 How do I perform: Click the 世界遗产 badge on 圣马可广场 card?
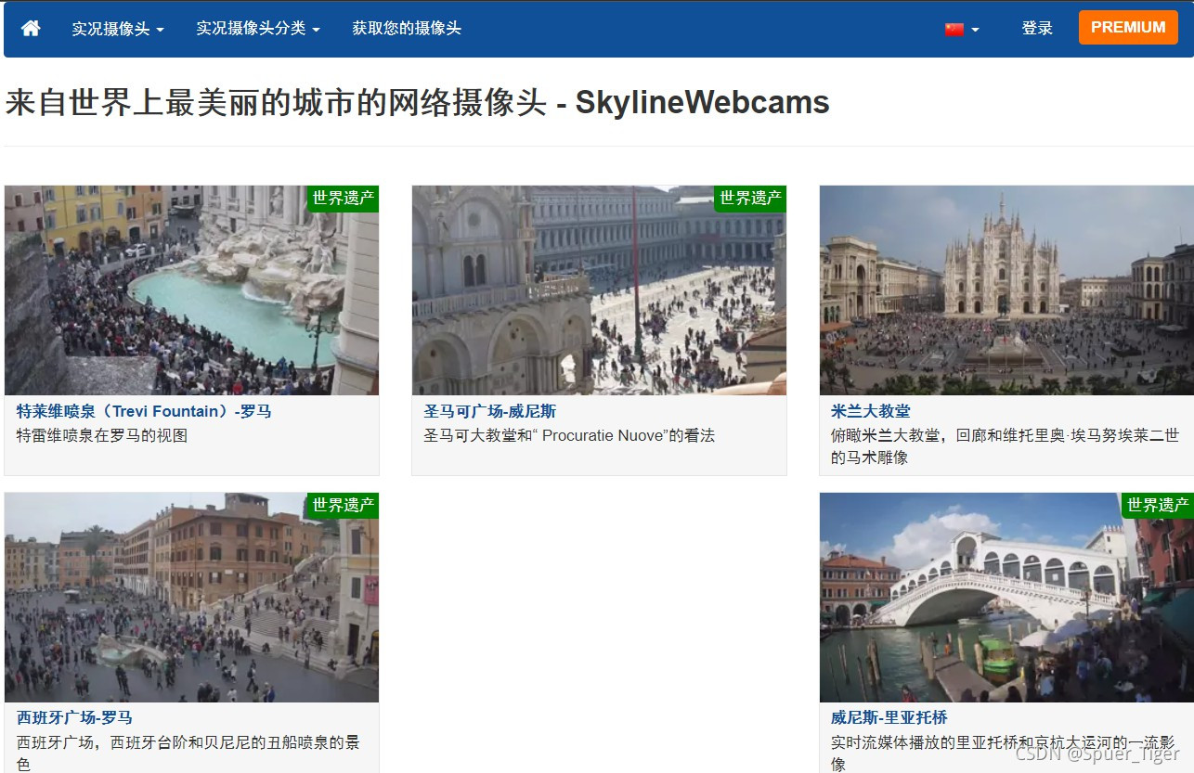click(x=750, y=198)
